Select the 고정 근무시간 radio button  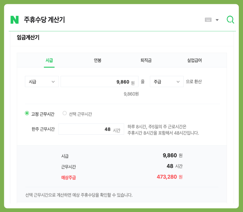pos(27,113)
